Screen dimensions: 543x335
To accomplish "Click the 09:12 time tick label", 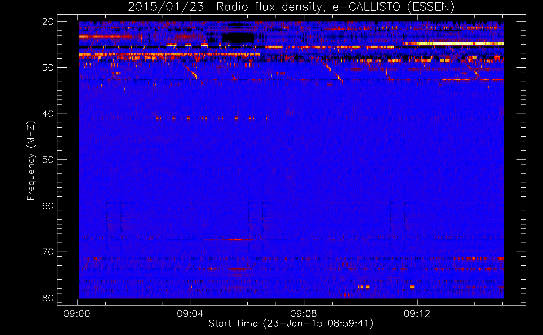I will tap(417, 314).
